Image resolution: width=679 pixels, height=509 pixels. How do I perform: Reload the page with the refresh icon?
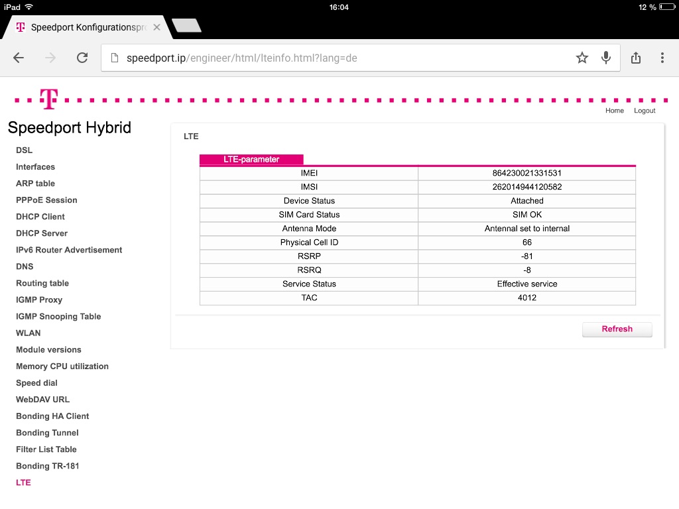(82, 58)
